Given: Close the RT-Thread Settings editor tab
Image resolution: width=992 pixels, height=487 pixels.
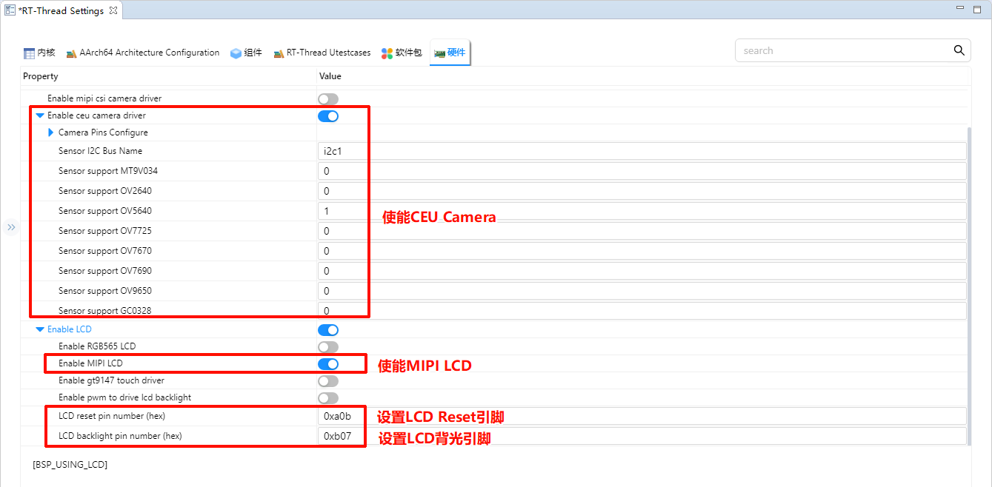Looking at the screenshot, I should pyautogui.click(x=113, y=11).
